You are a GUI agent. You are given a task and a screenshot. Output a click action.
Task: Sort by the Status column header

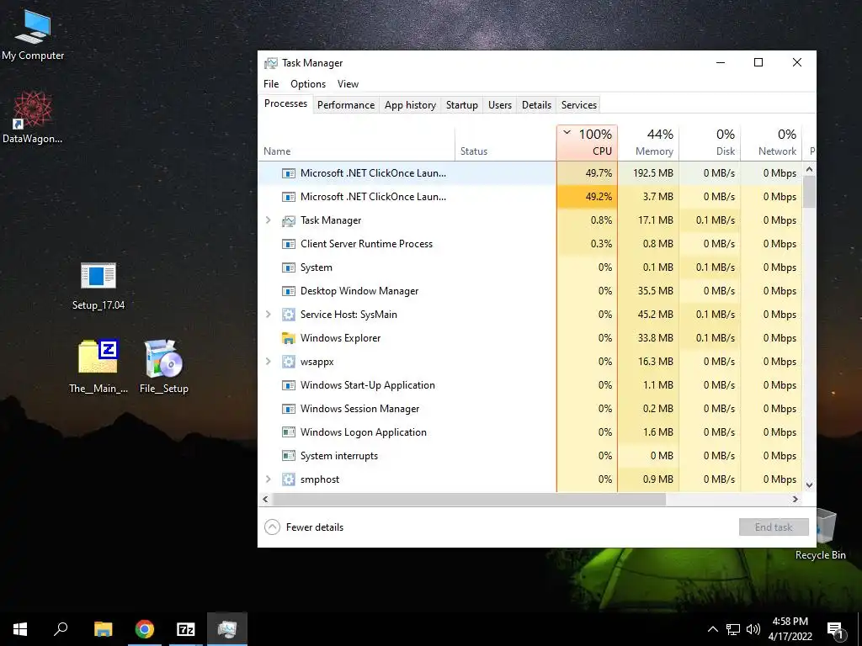pos(506,143)
